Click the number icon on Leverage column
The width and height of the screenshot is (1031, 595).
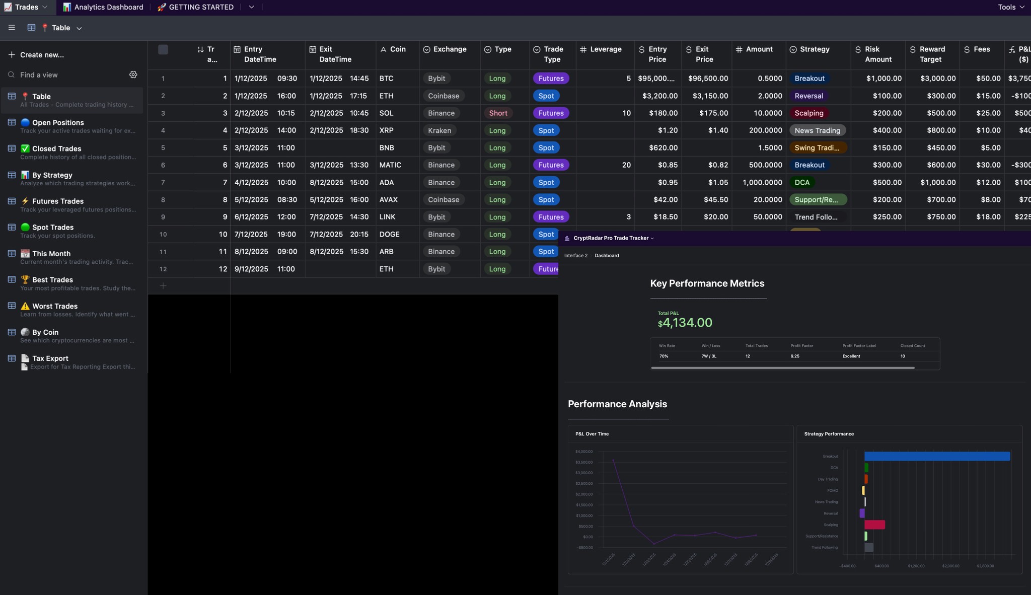tap(583, 49)
